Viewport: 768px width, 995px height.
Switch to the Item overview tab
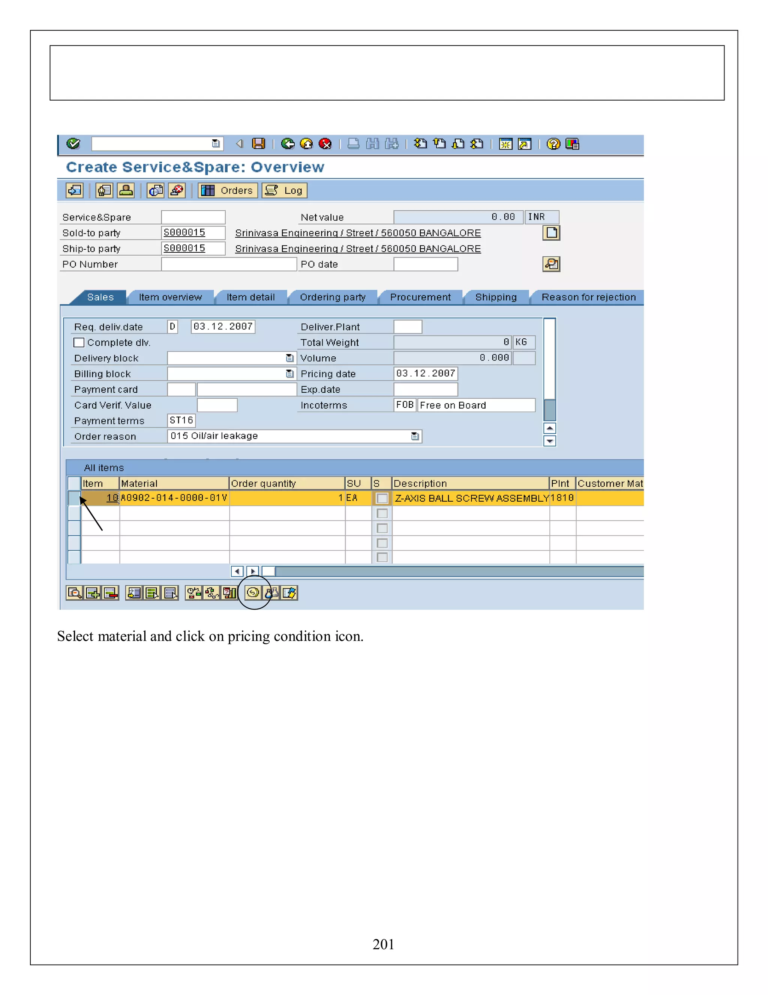click(170, 297)
